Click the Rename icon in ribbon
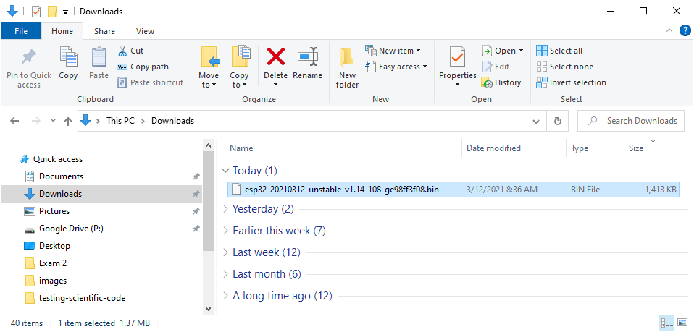This screenshot has height=332, width=694. (x=308, y=57)
